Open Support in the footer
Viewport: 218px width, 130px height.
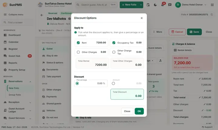tap(207, 127)
